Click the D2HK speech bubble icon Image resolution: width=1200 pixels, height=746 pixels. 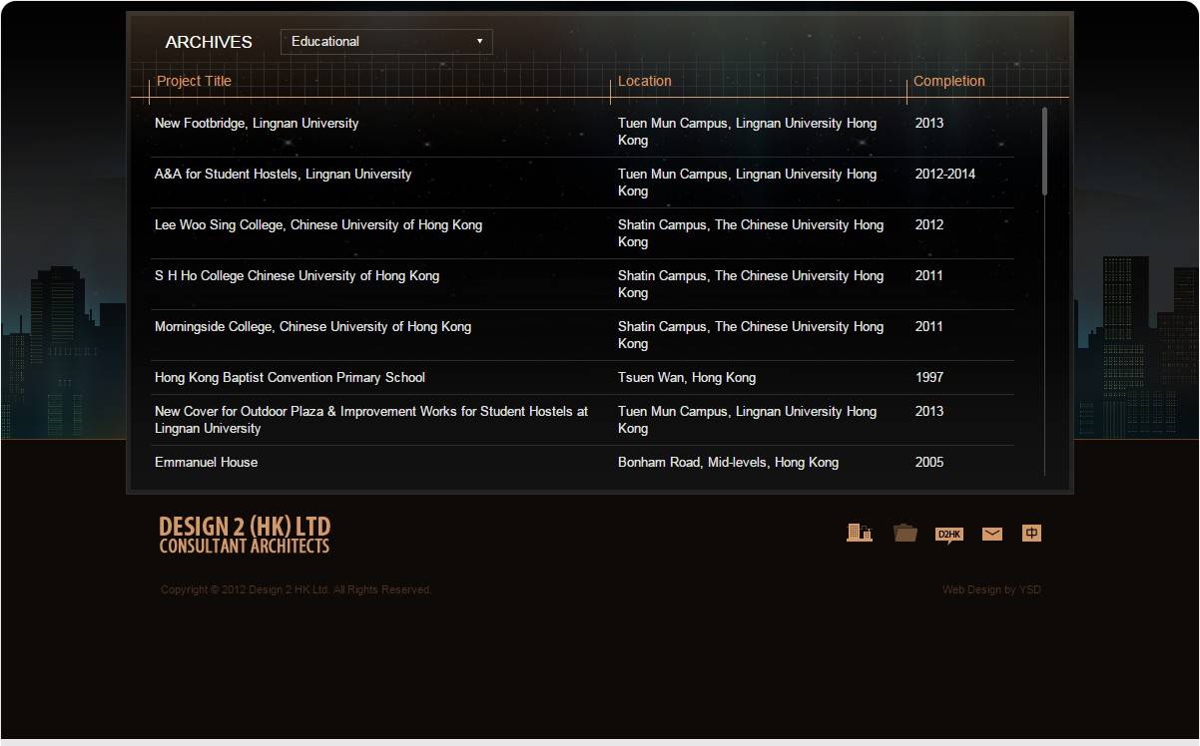click(x=948, y=535)
